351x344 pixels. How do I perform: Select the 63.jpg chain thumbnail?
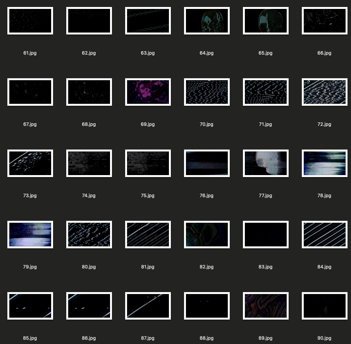(x=148, y=21)
